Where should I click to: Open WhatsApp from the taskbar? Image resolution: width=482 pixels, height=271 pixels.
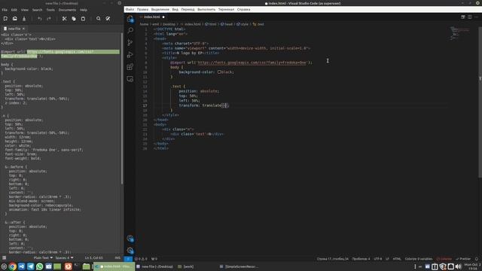point(40,266)
